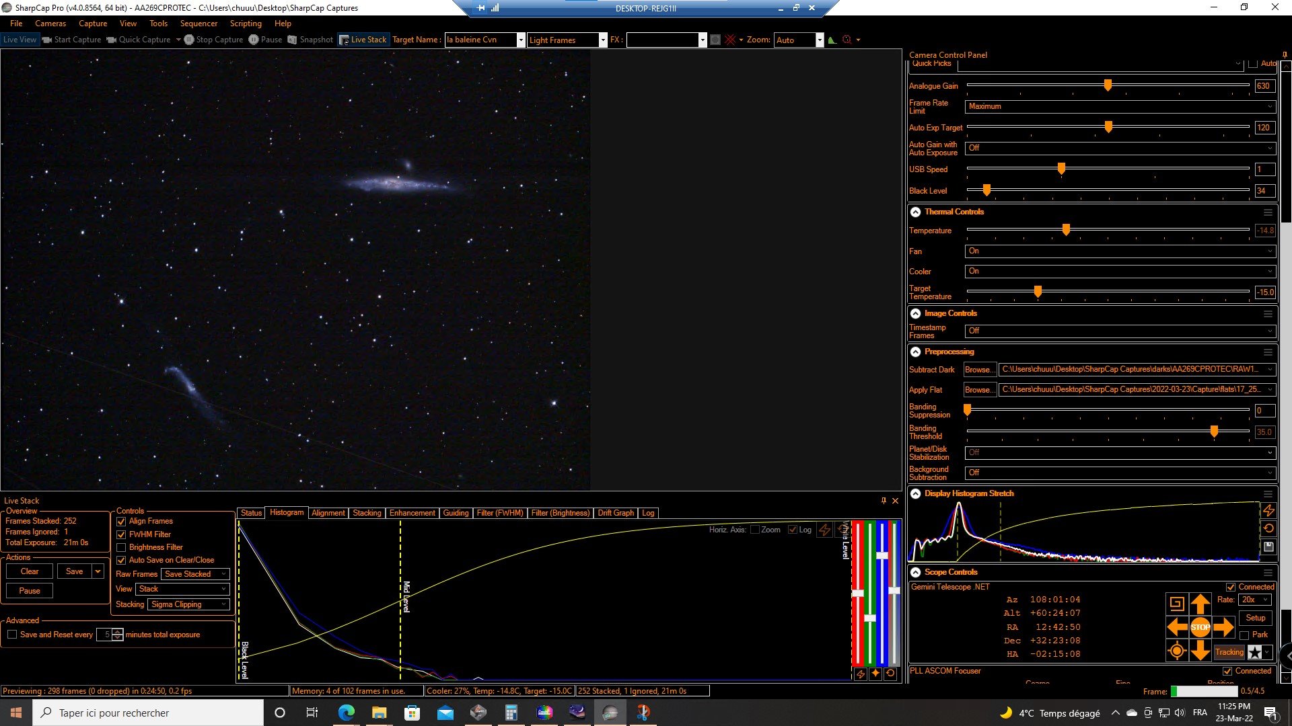
Task: Open the scope Rate 20x dropdown
Action: click(x=1255, y=600)
